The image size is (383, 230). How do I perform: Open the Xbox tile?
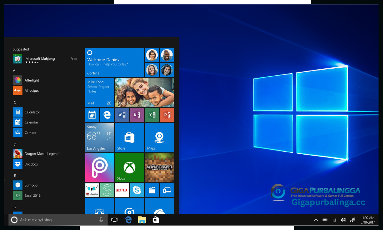coord(129,167)
